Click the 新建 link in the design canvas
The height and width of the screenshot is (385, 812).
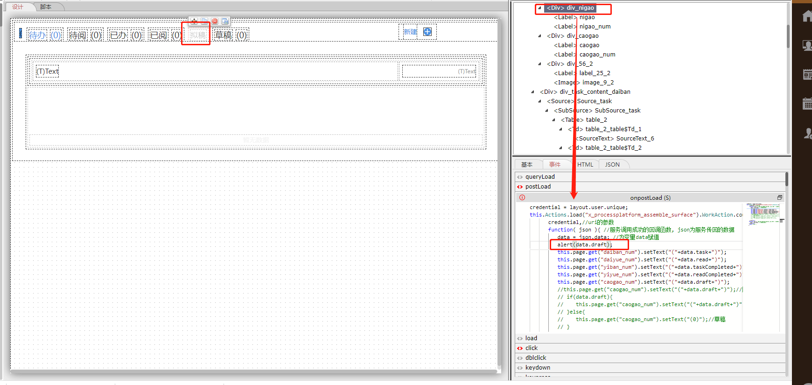tap(410, 32)
